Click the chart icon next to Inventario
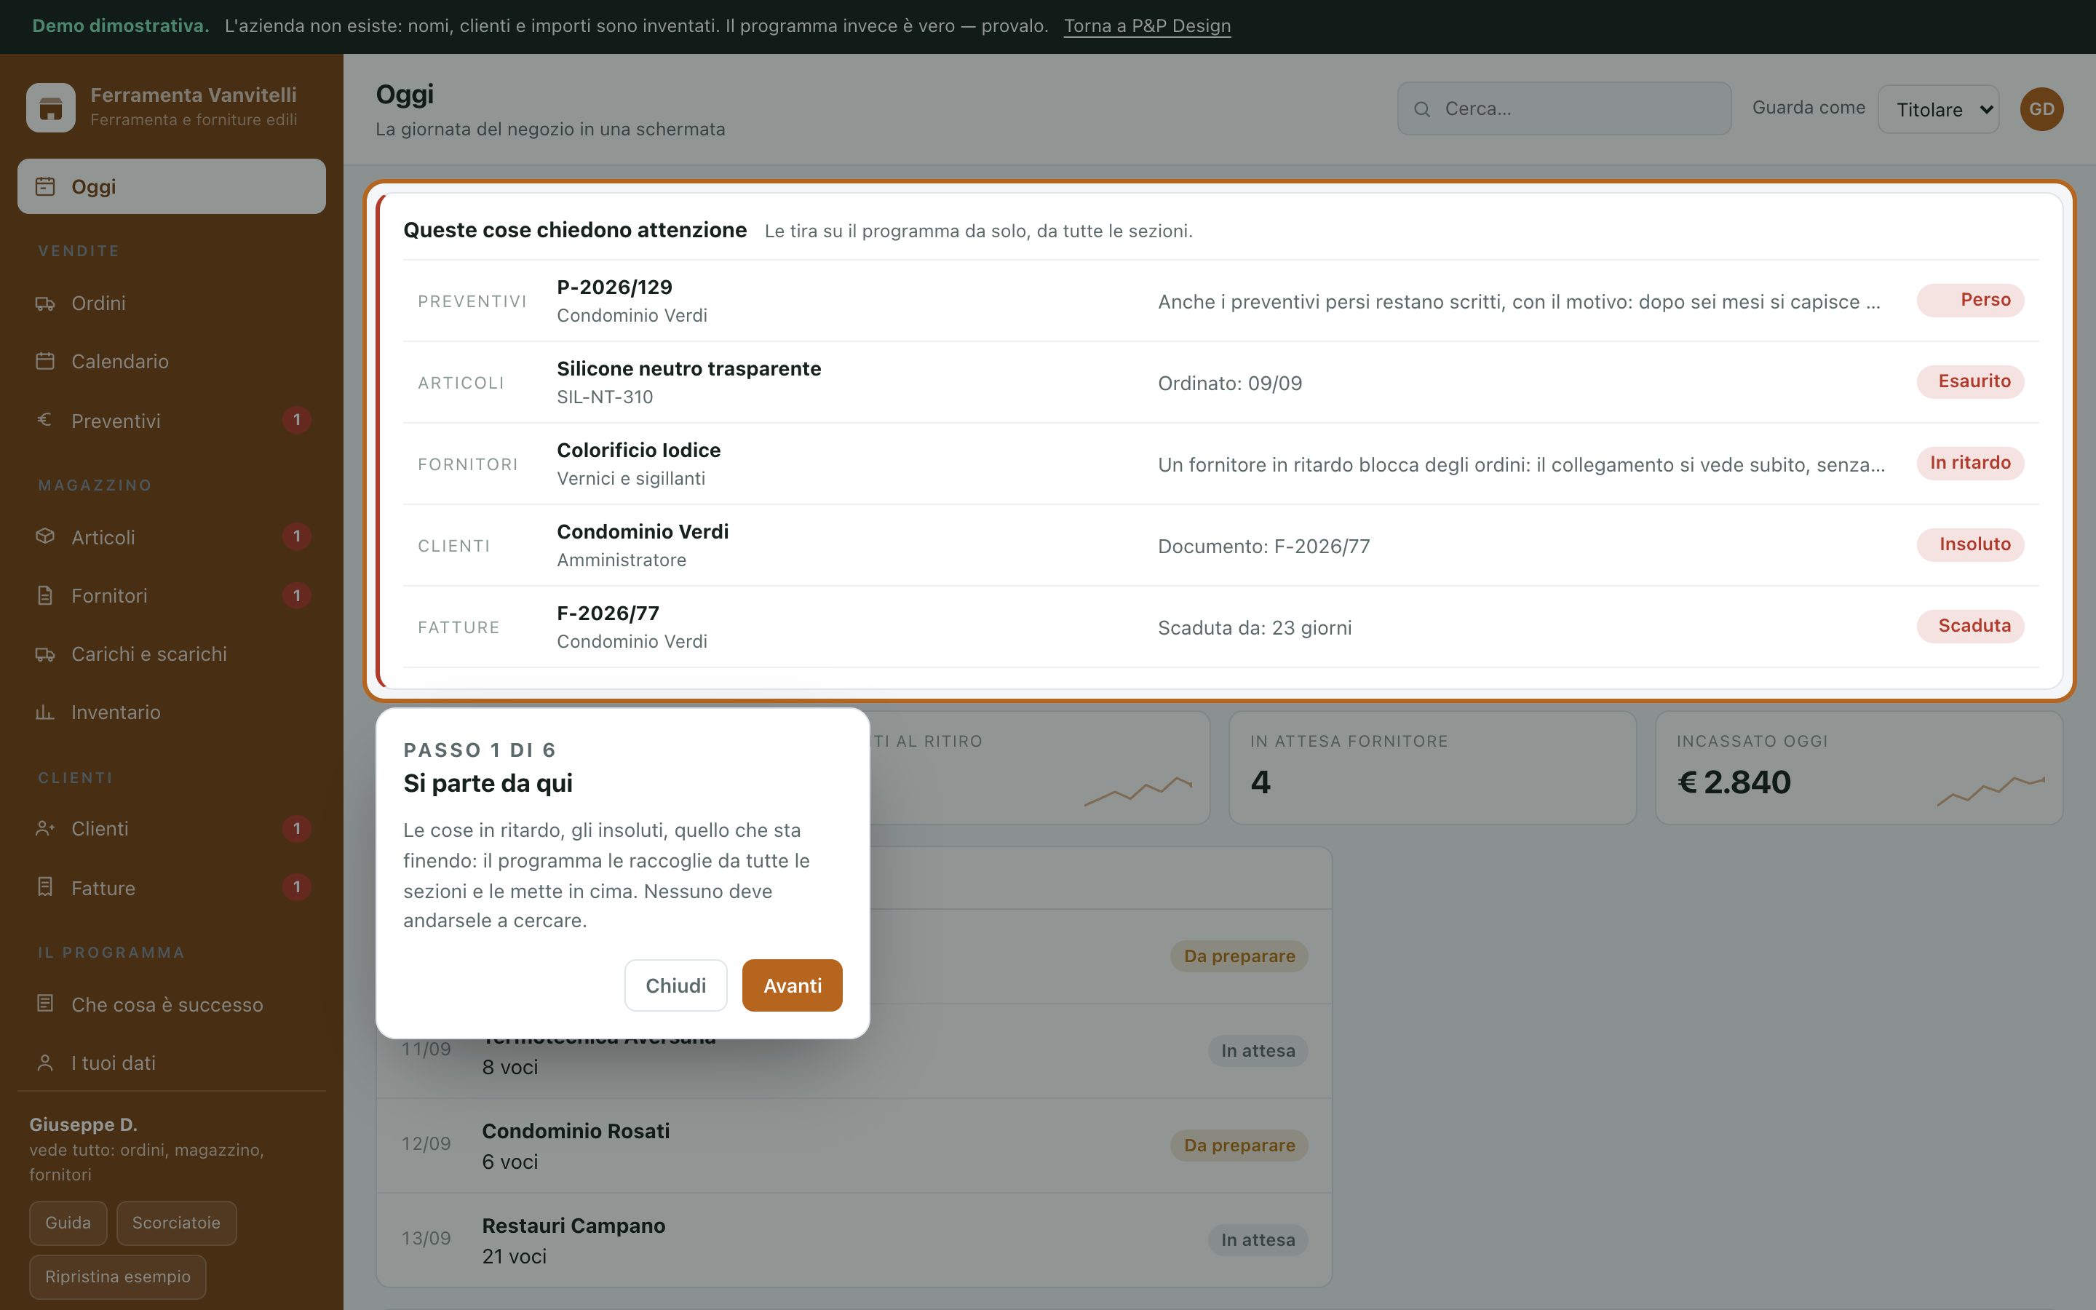This screenshot has height=1310, width=2096. point(45,712)
